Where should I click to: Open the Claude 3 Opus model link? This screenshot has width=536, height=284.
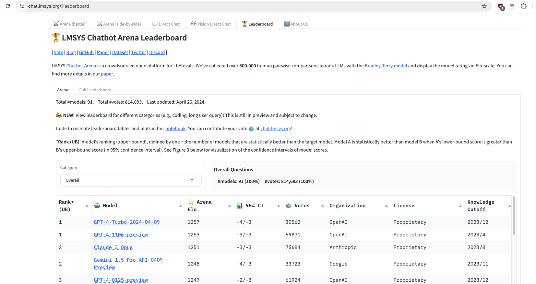point(113,247)
